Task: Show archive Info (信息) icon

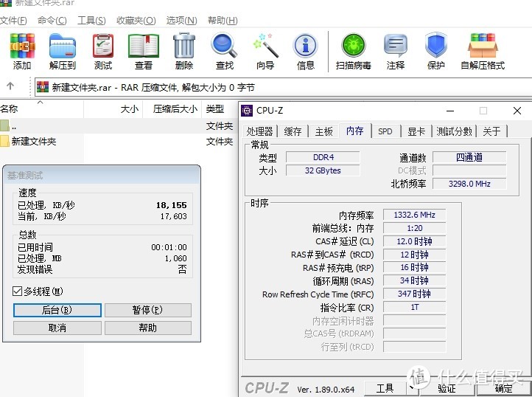Action: pyautogui.click(x=305, y=52)
